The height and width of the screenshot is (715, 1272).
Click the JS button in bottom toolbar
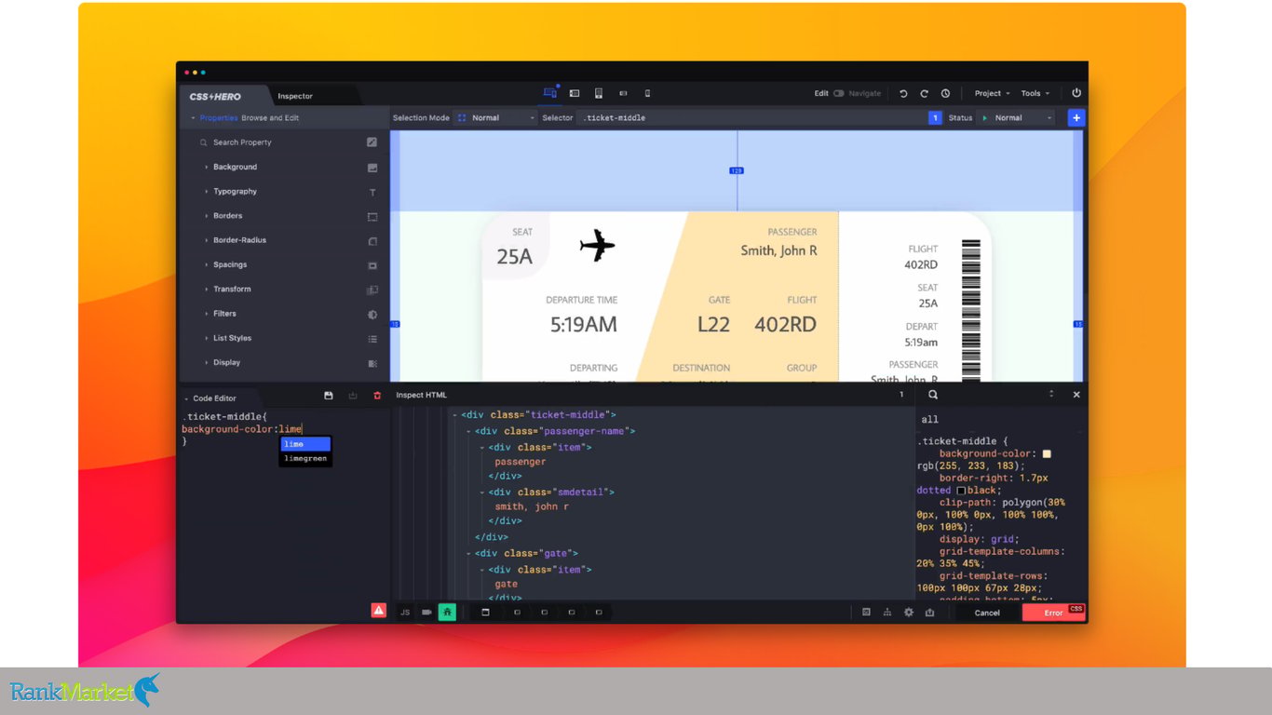click(x=405, y=613)
